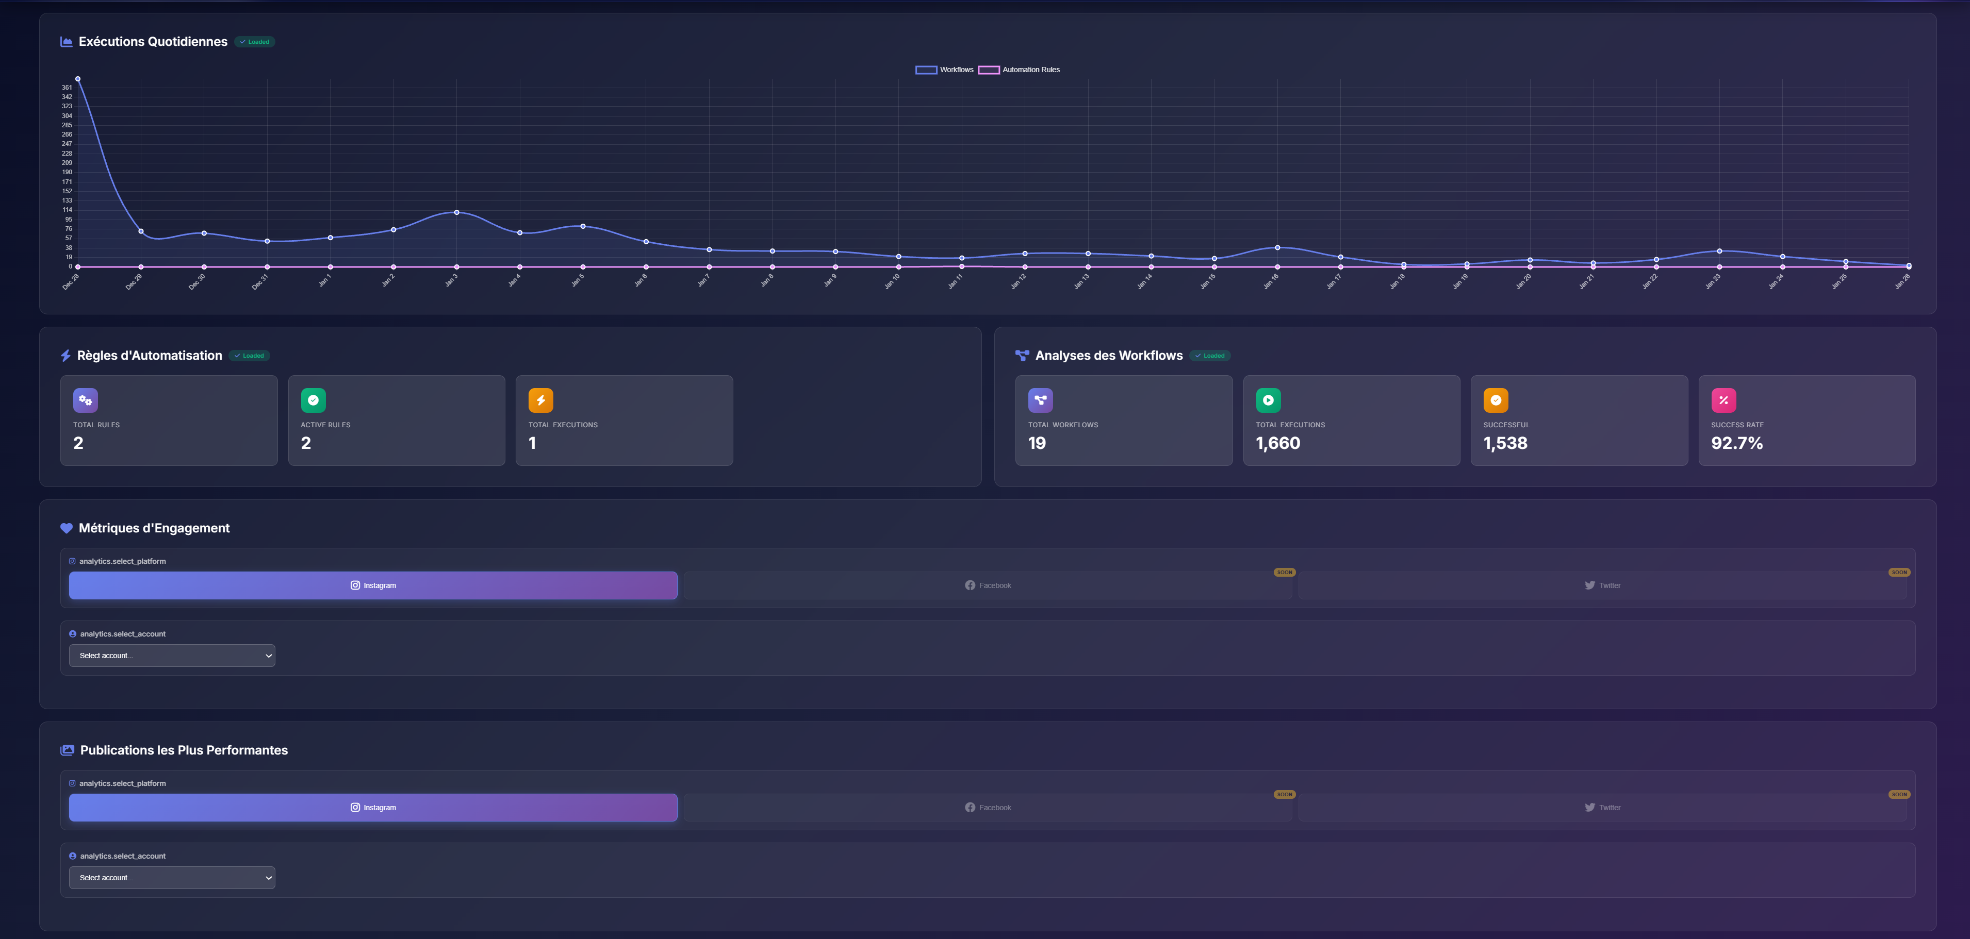Viewport: 1970px width, 939px height.
Task: Click the Instagram button in Publications section
Action: [373, 807]
